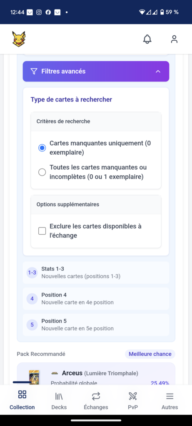The image size is (192, 426).
Task: Tap the Instagram status bar icon
Action: [x=39, y=12]
